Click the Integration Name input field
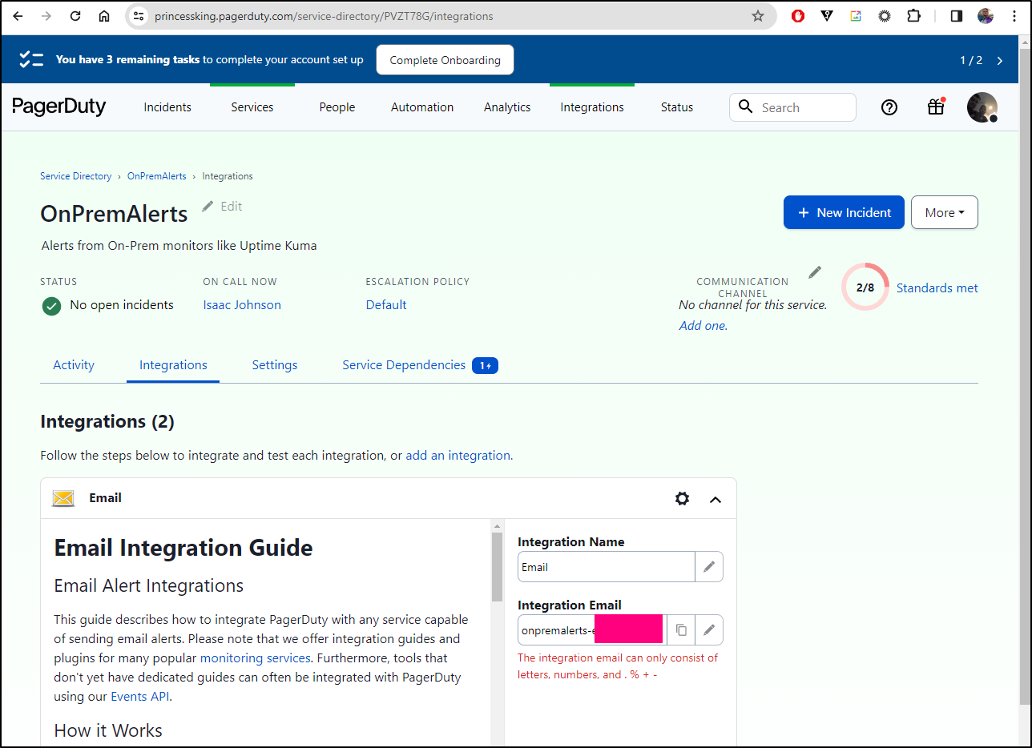Image resolution: width=1032 pixels, height=748 pixels. pos(607,567)
